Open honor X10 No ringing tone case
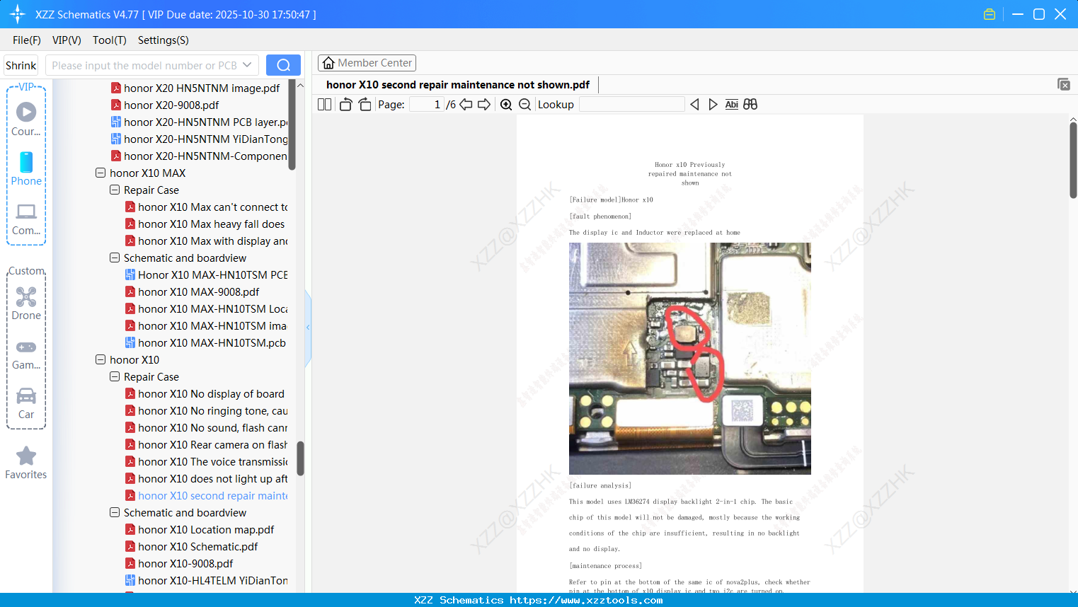The height and width of the screenshot is (607, 1078). (207, 410)
